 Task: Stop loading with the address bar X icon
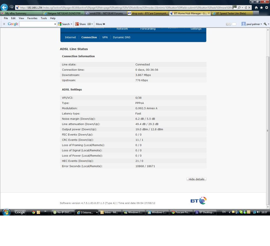[x=249, y=8]
